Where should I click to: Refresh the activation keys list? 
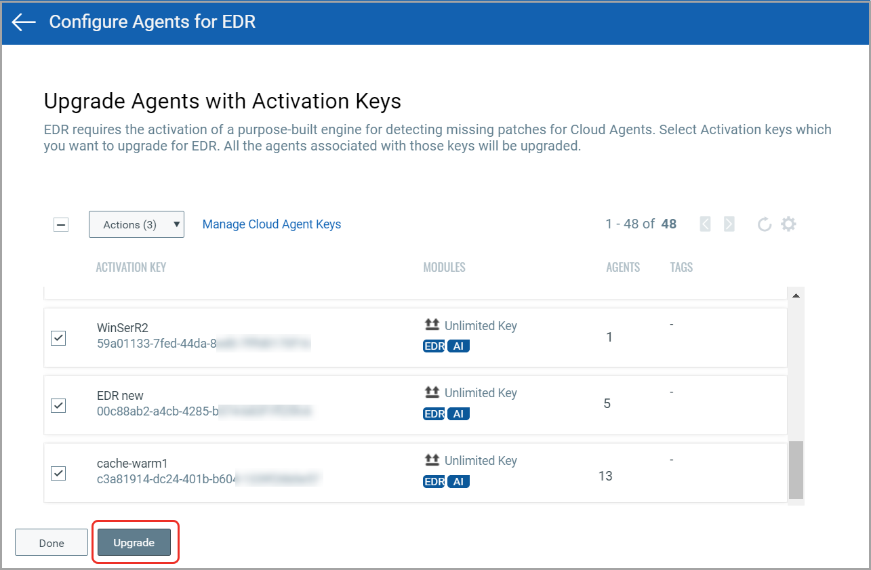(765, 224)
